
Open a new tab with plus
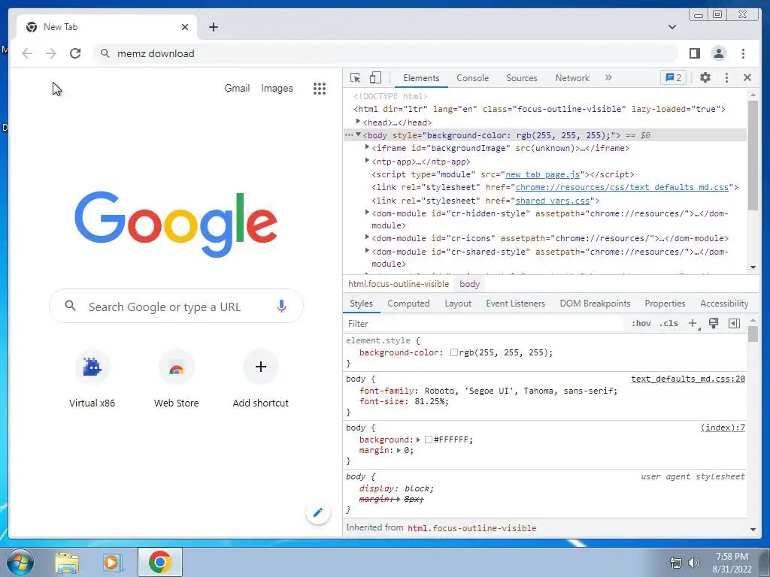pos(213,27)
